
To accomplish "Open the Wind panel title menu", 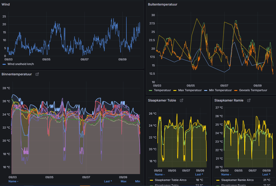I will pos(6,4).
